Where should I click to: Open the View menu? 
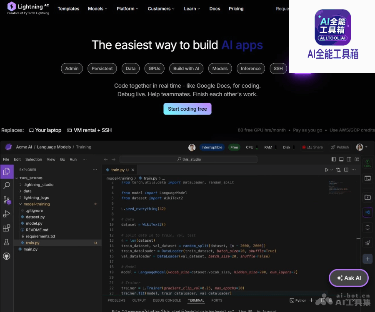51,159
